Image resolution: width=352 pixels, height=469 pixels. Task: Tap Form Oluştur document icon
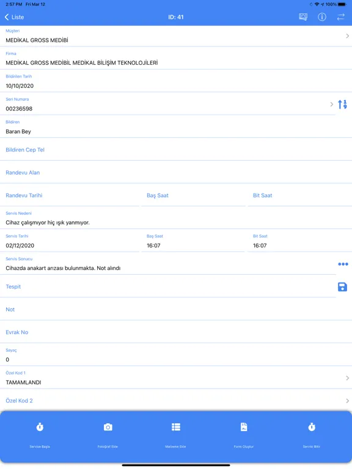[x=244, y=427]
